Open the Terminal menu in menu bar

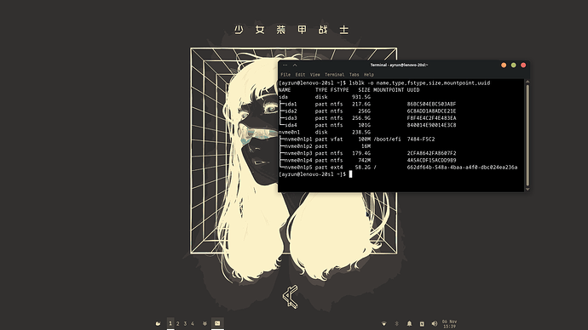click(335, 75)
